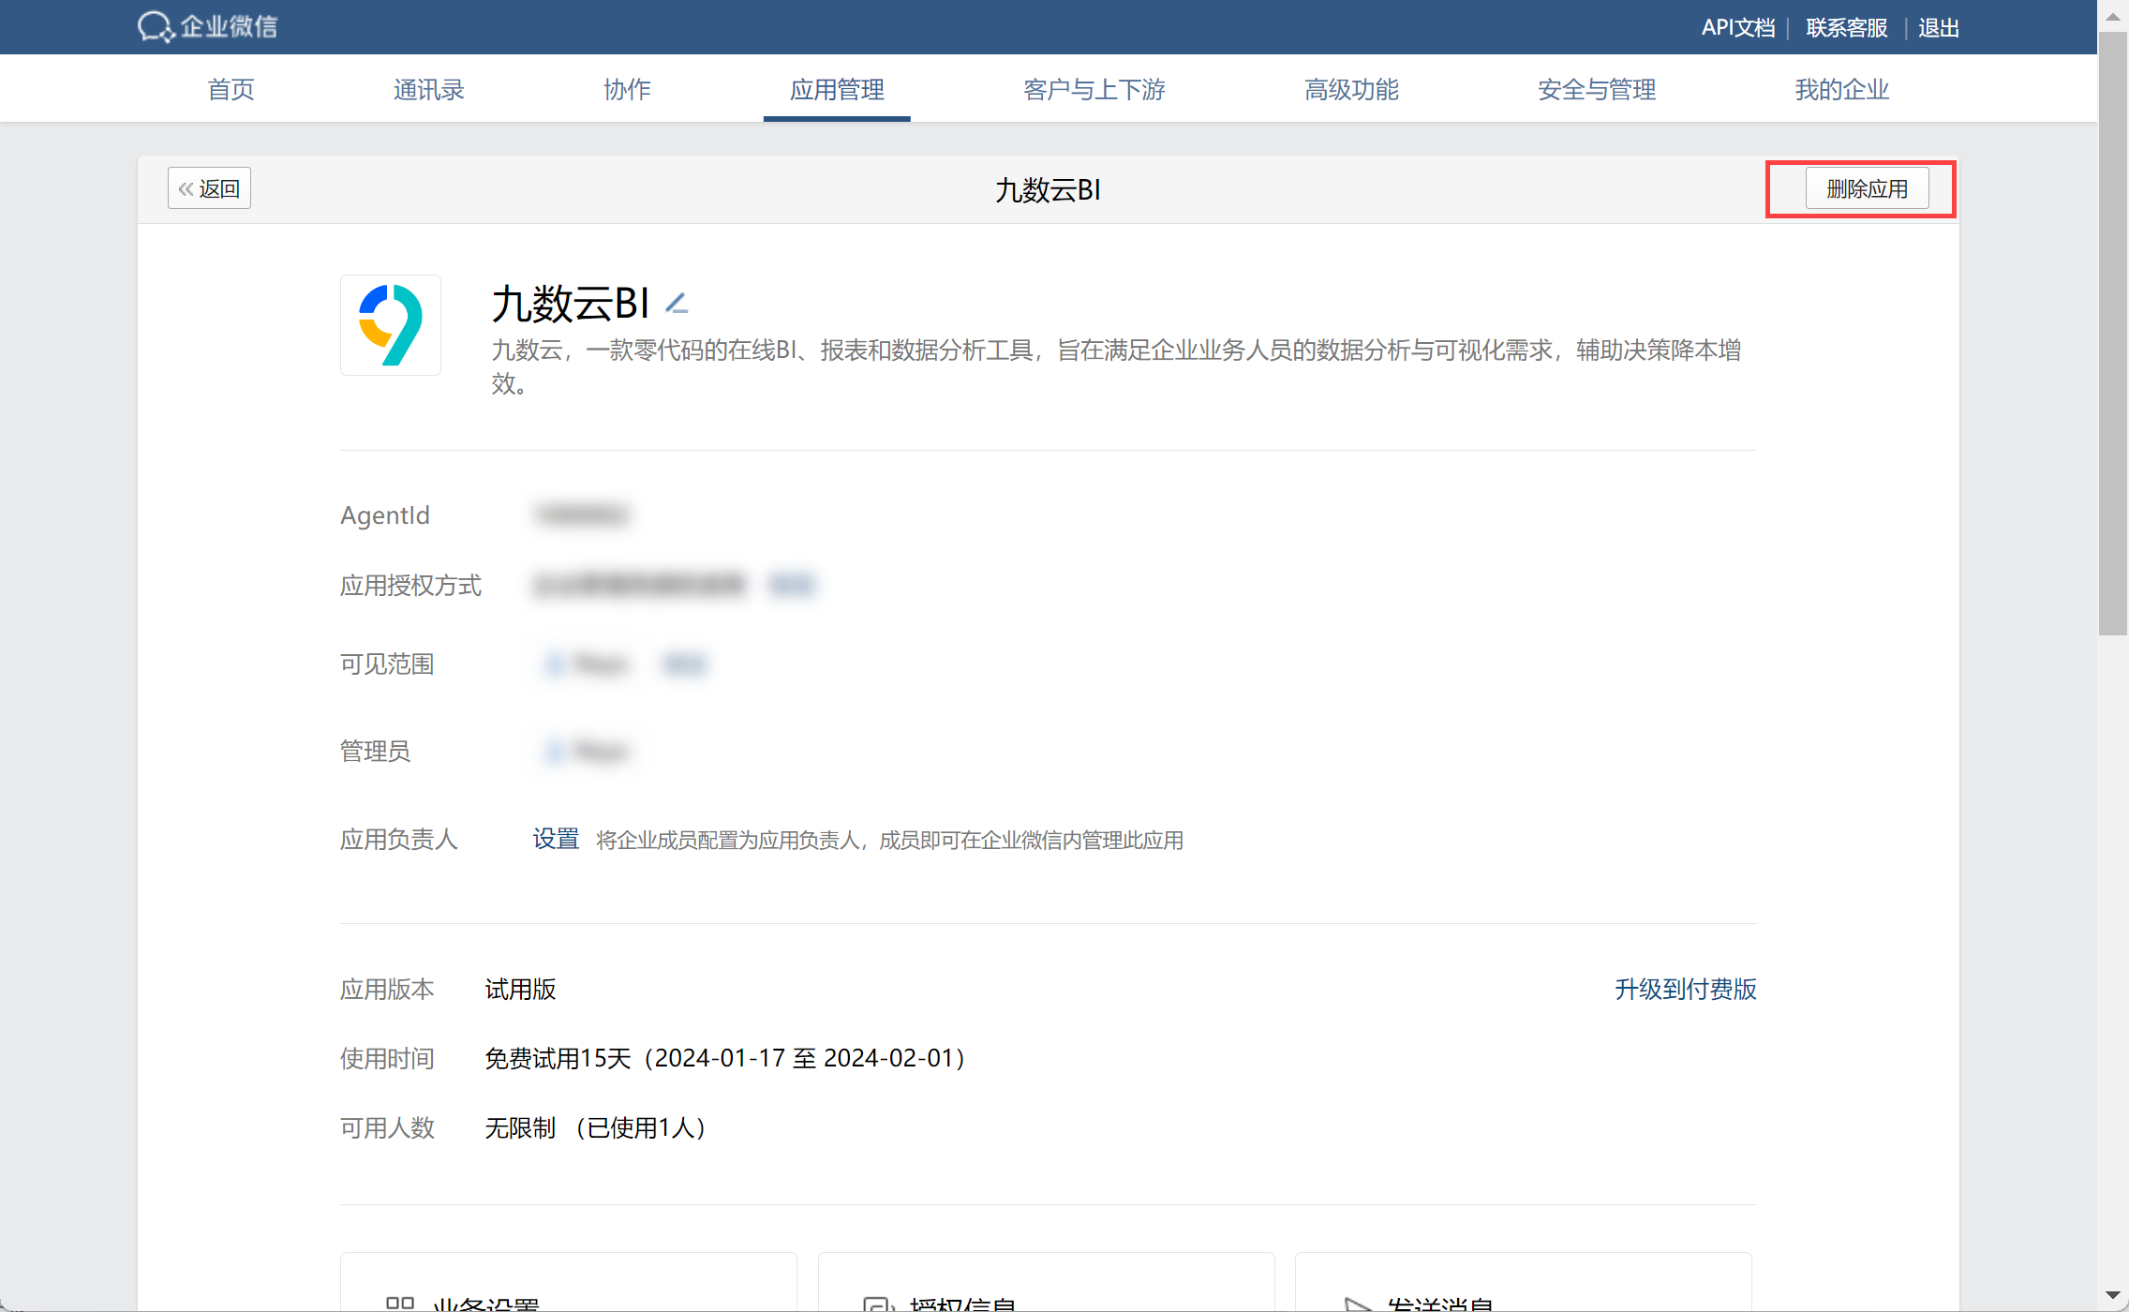This screenshot has width=2129, height=1312.
Task: Click the 删除应用 button
Action: point(1866,188)
